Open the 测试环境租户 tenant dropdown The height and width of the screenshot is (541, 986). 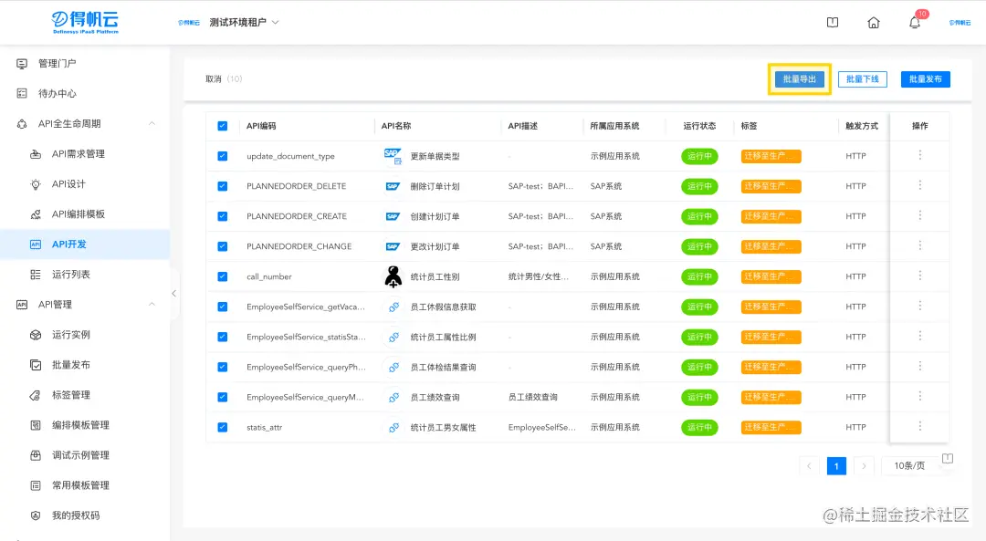[245, 23]
